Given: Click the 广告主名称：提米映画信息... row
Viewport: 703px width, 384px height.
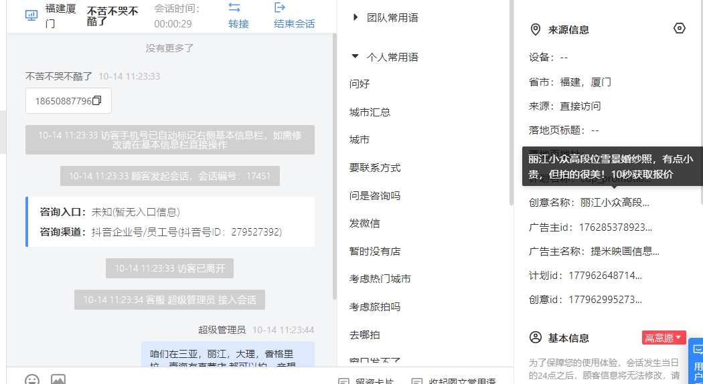Looking at the screenshot, I should pos(594,252).
